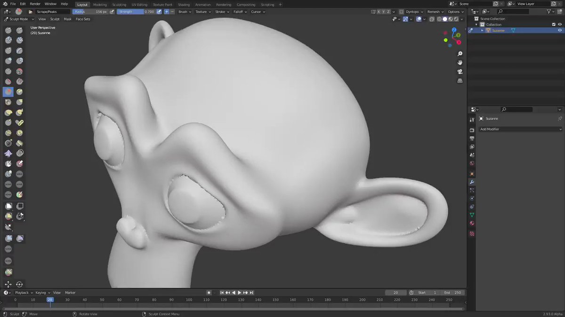Image resolution: width=565 pixels, height=317 pixels.
Task: Toggle pressure sensitivity for Strength
Action: click(159, 12)
